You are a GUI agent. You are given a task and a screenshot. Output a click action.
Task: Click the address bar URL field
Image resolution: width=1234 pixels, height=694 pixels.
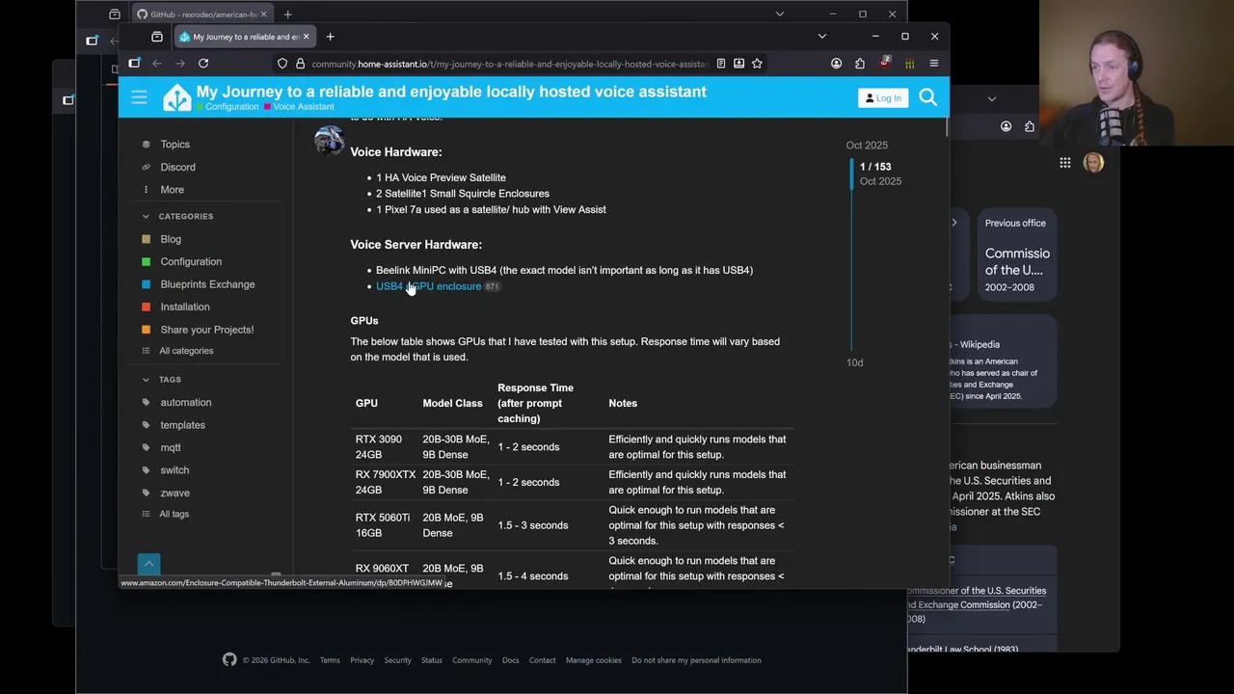(x=509, y=64)
